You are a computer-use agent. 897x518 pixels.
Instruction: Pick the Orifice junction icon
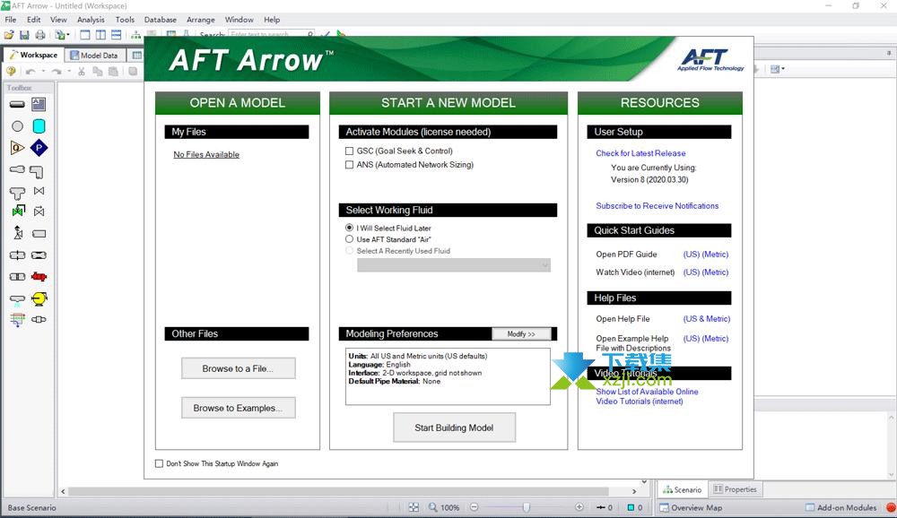[17, 255]
